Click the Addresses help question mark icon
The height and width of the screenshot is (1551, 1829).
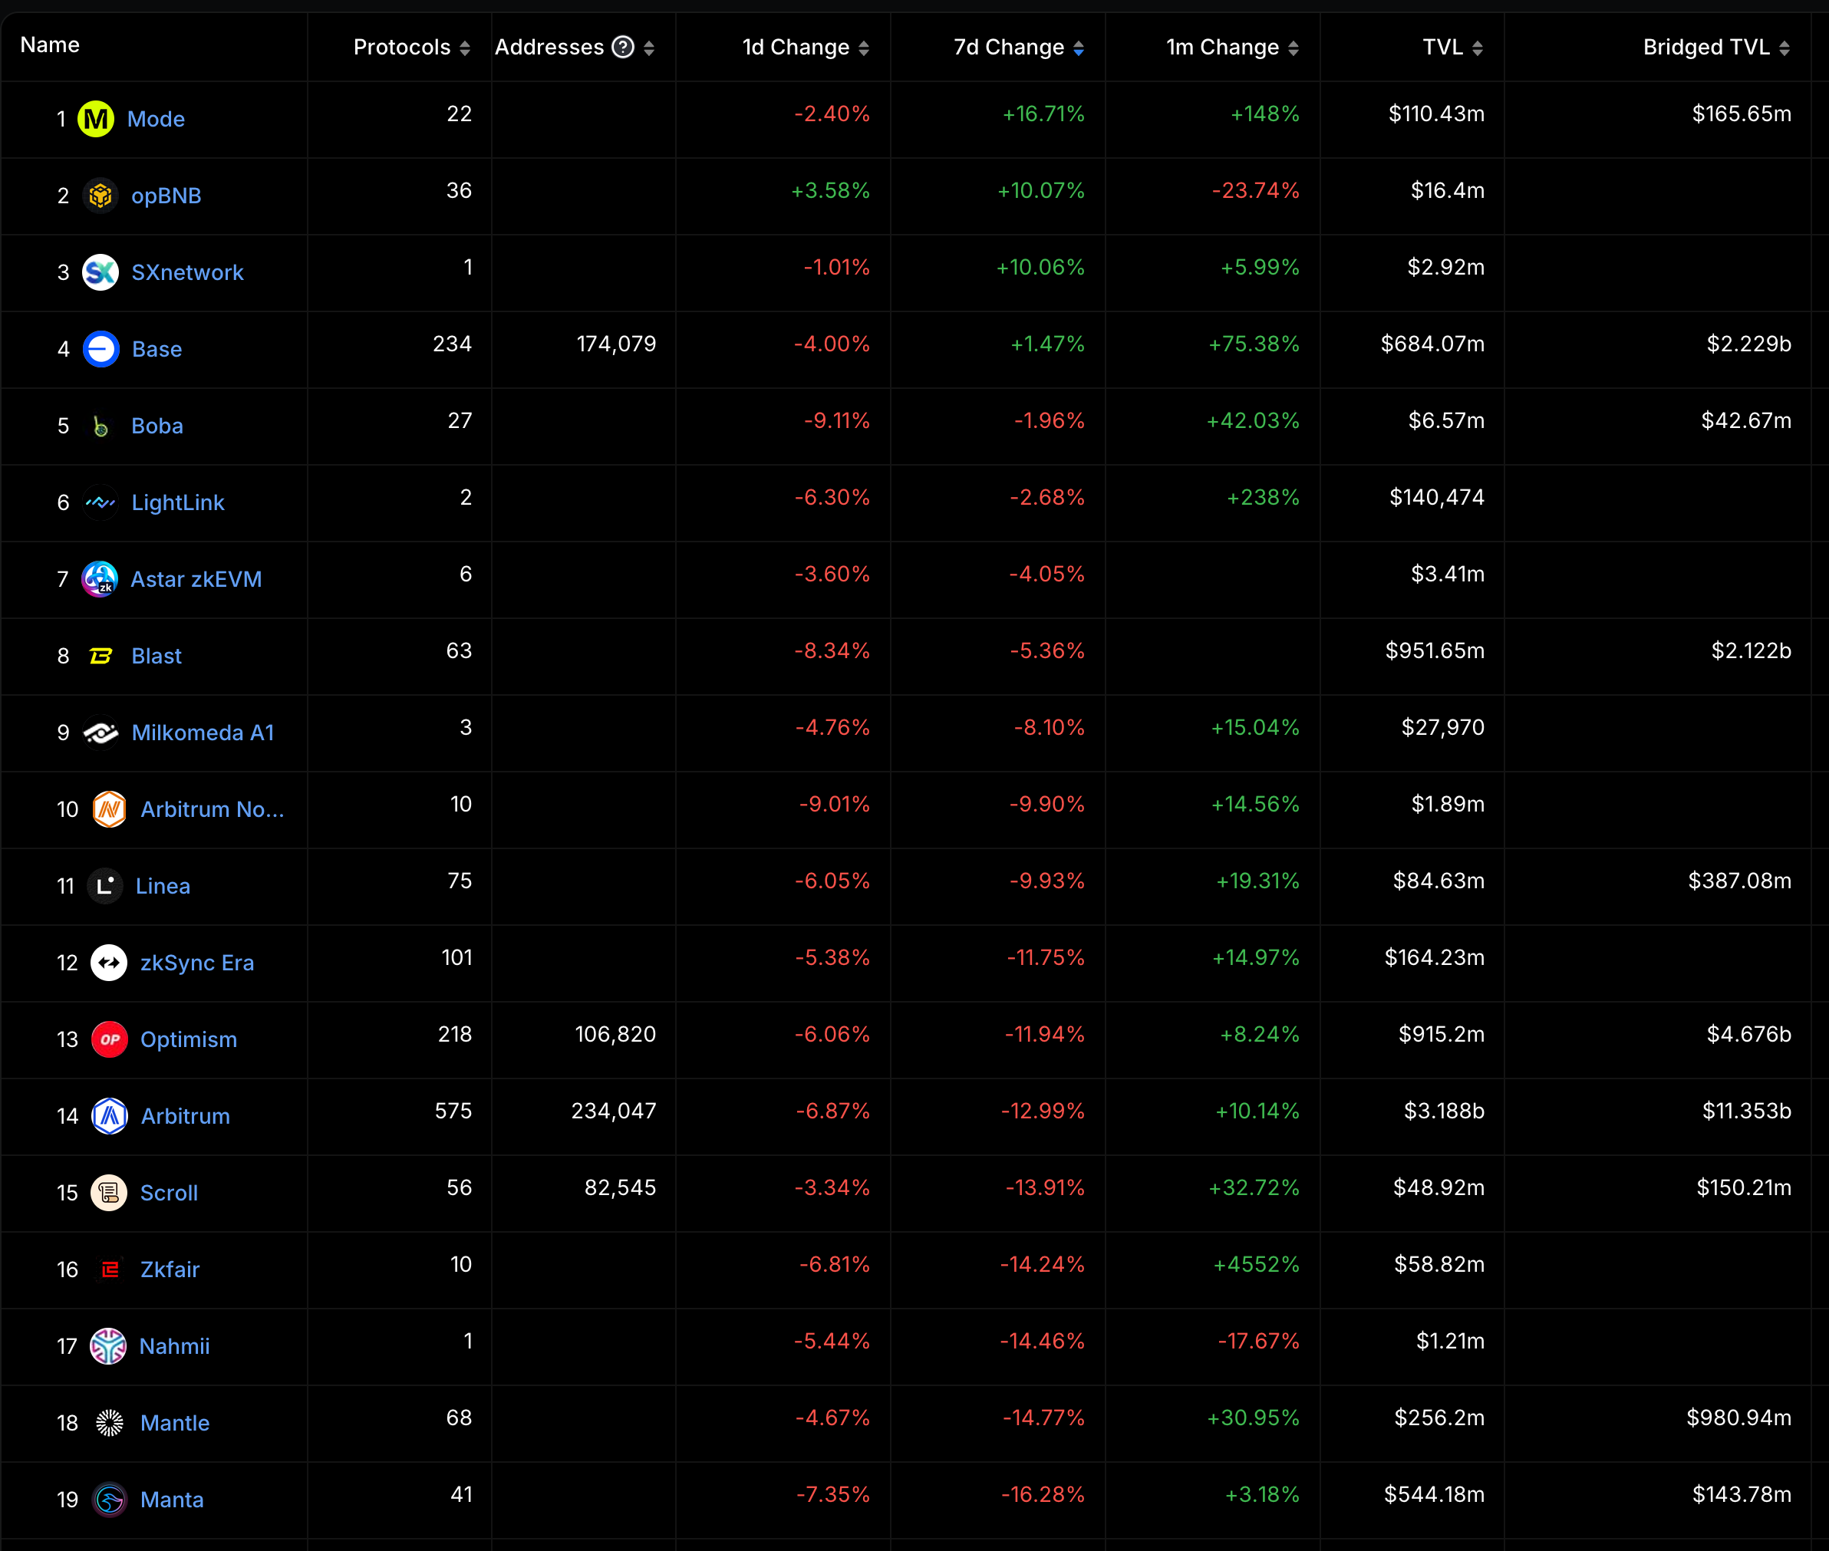click(622, 48)
